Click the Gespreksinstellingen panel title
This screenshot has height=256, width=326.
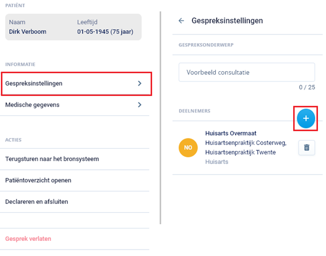pyautogui.click(x=227, y=21)
